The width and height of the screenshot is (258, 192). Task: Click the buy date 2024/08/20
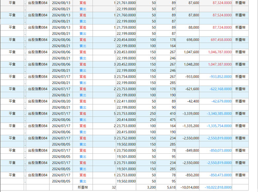[x=61, y=101]
